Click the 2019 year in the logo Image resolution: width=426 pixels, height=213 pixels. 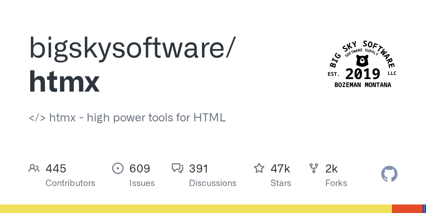point(362,74)
